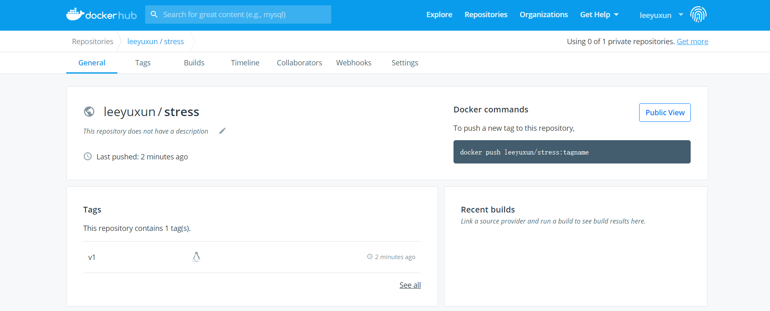Click the repository description placeholder text
The height and width of the screenshot is (311, 770).
146,131
